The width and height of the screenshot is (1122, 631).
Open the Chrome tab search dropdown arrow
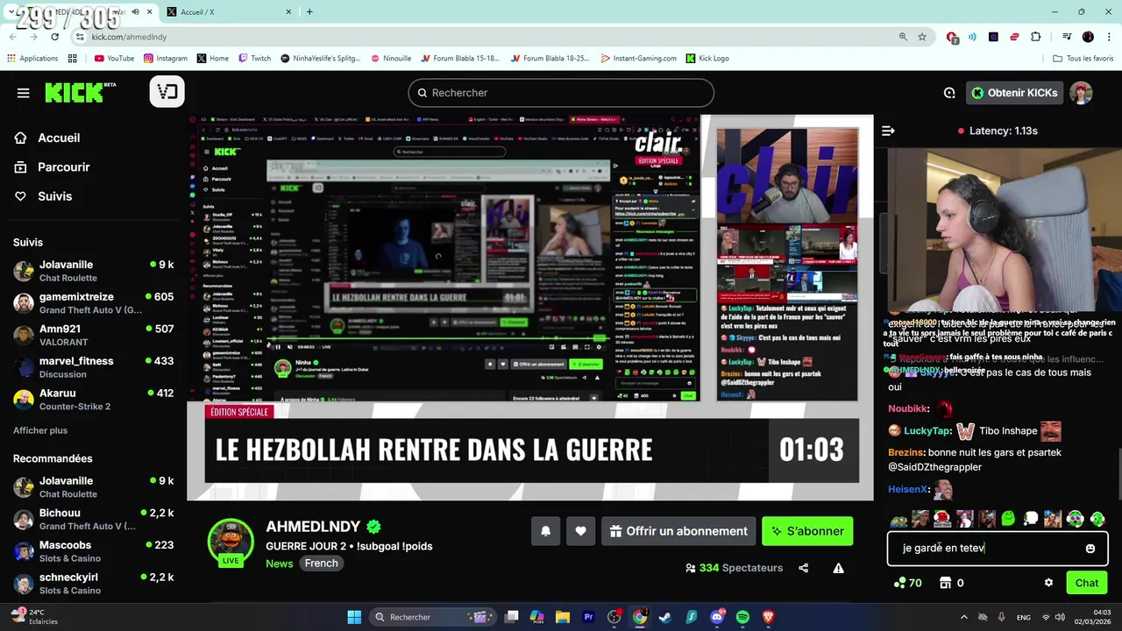click(10, 11)
